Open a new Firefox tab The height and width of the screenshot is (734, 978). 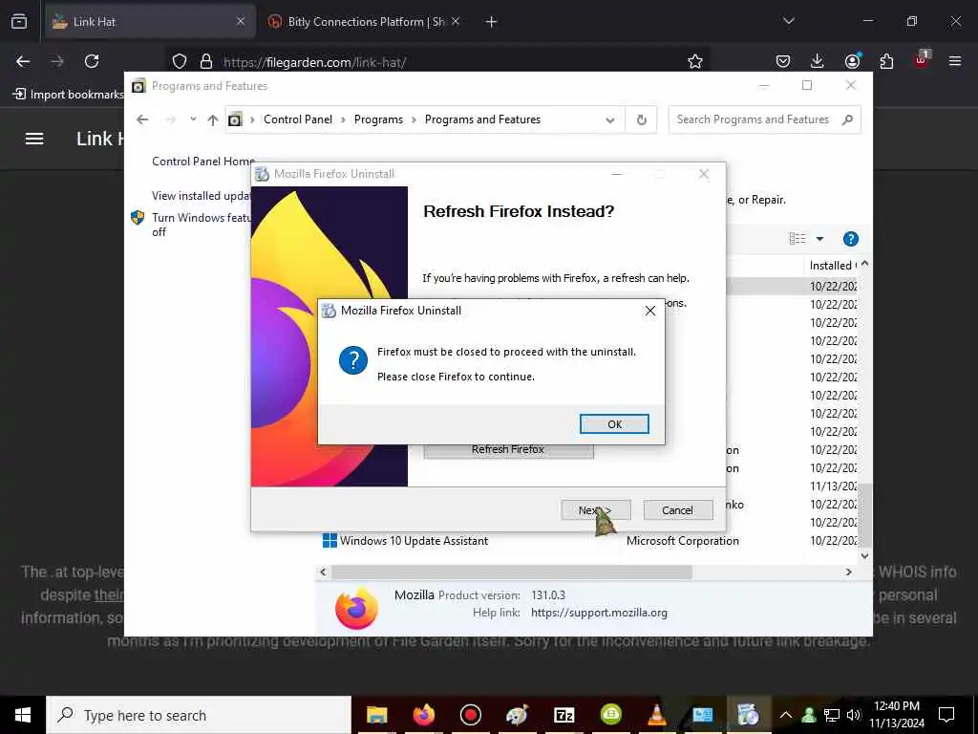[x=492, y=22]
